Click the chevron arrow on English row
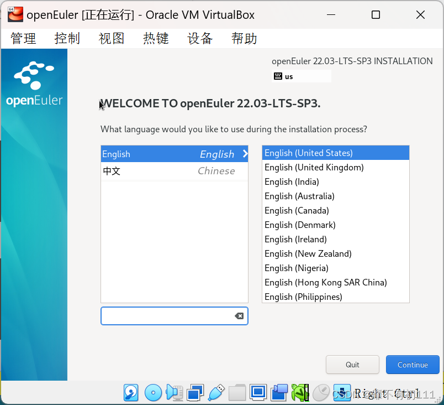The height and width of the screenshot is (405, 444). coord(245,154)
